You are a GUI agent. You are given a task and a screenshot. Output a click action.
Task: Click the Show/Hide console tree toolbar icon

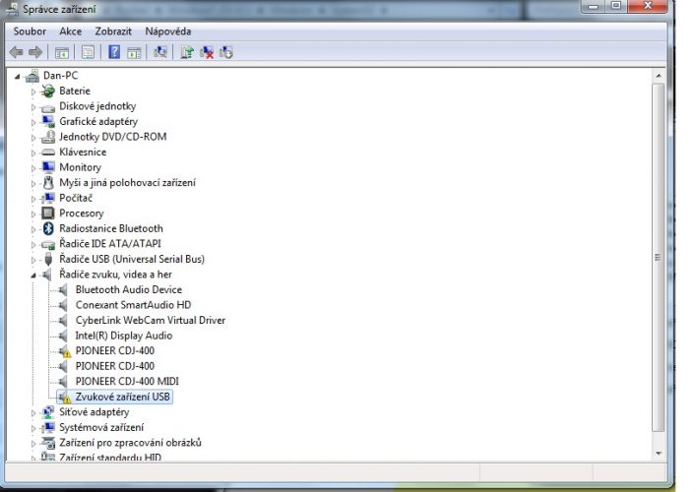62,53
